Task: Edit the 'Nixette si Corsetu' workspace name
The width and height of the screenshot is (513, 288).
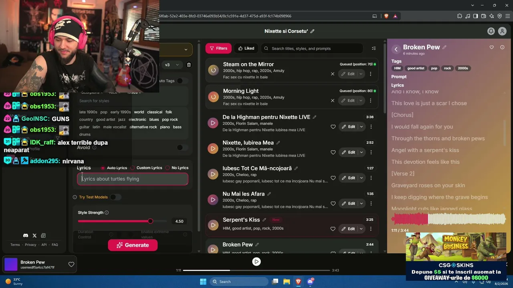Action: (x=313, y=31)
